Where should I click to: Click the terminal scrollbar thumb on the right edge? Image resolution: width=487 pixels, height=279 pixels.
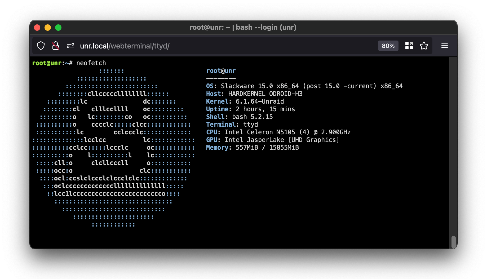454,242
